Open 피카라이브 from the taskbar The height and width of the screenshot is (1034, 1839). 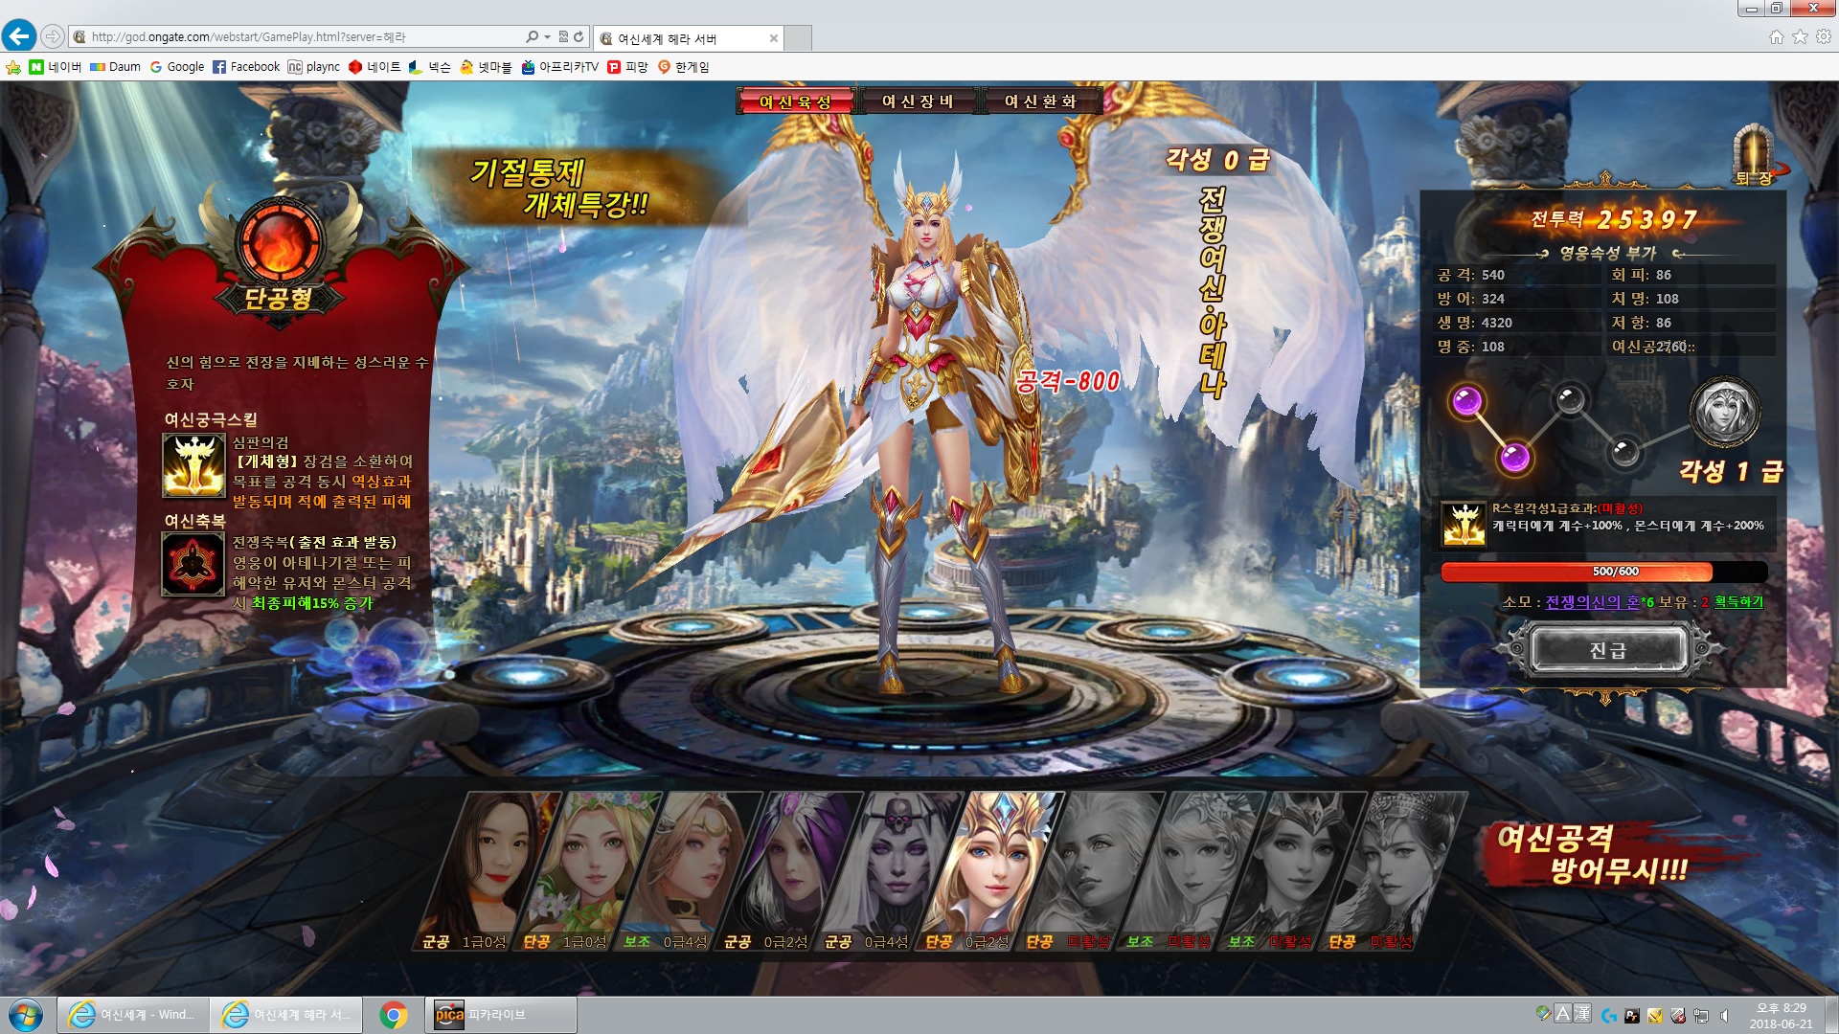(x=500, y=1015)
